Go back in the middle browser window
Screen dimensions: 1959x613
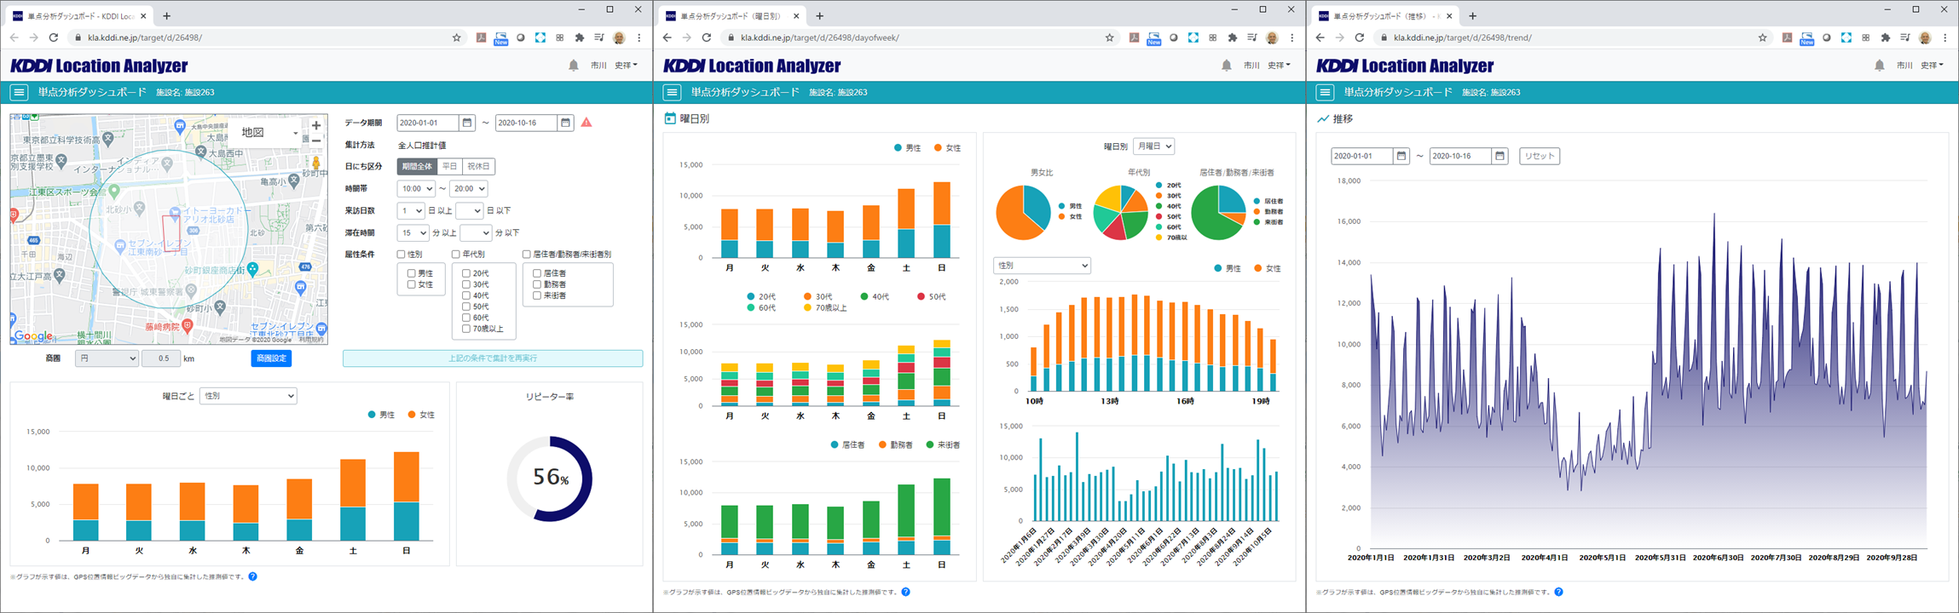point(667,37)
